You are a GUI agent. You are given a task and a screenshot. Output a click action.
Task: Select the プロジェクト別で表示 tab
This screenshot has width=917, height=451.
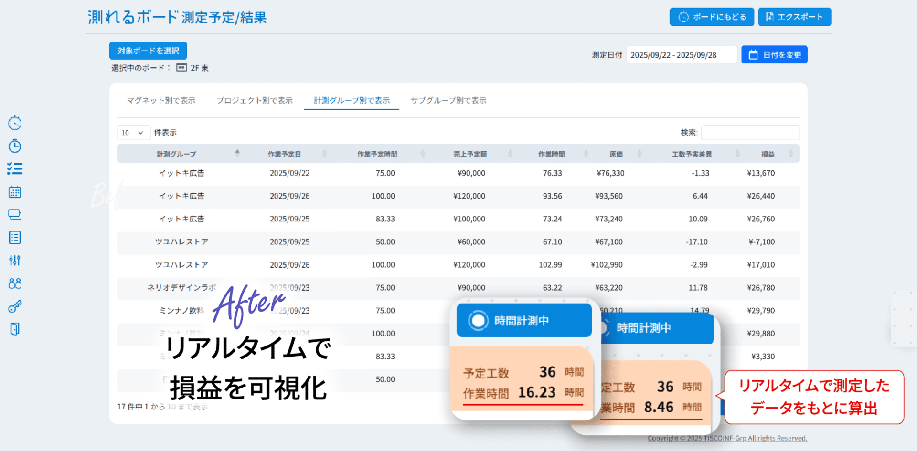pos(254,100)
